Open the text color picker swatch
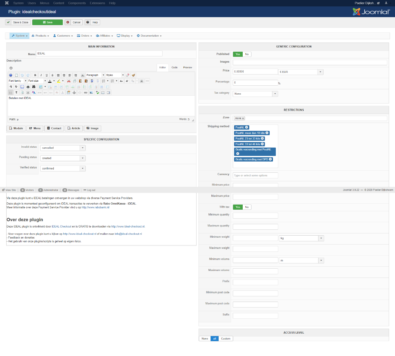The image size is (395, 356). pyautogui.click(x=50, y=81)
